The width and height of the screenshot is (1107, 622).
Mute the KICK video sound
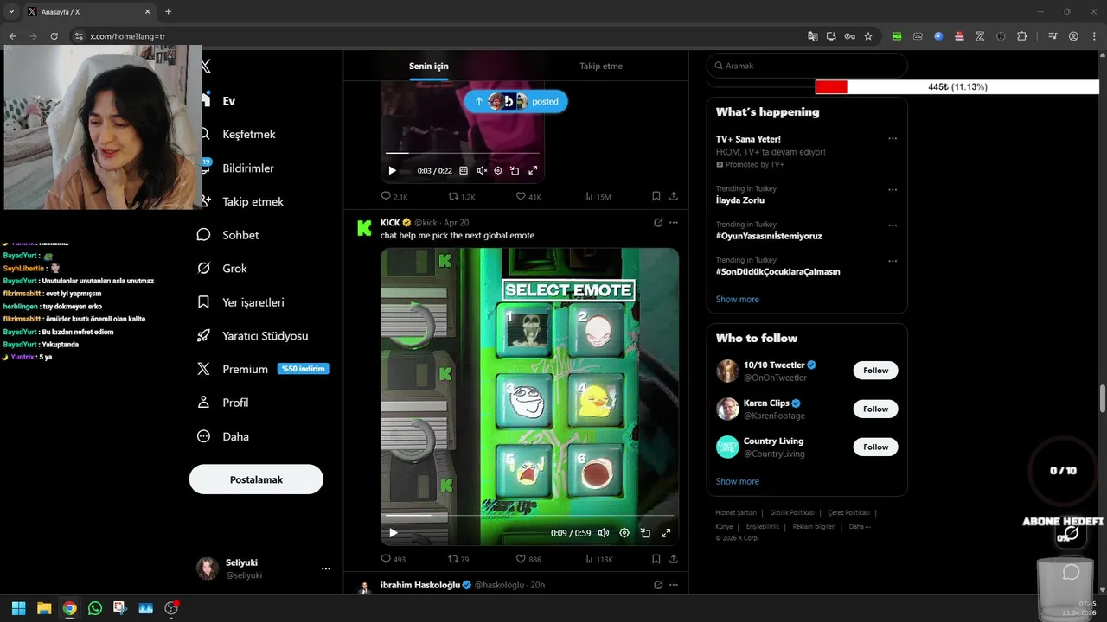click(x=604, y=533)
